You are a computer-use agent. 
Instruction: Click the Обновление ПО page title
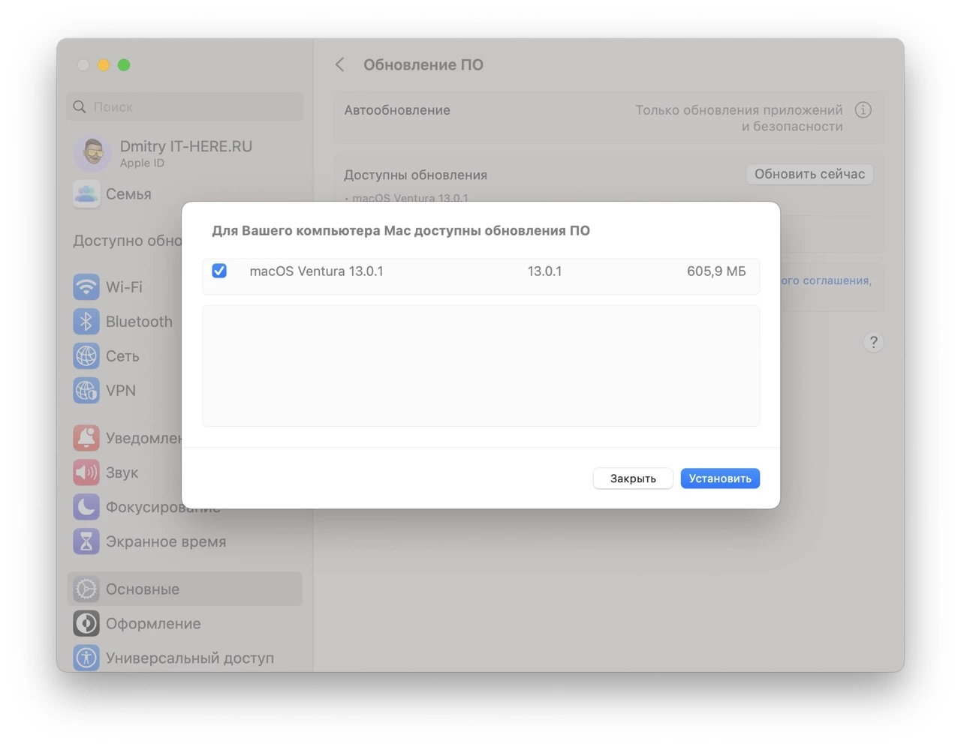tap(423, 64)
